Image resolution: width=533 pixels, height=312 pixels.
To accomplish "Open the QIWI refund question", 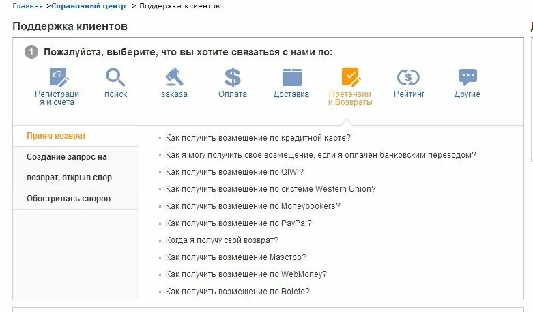I will [x=235, y=172].
